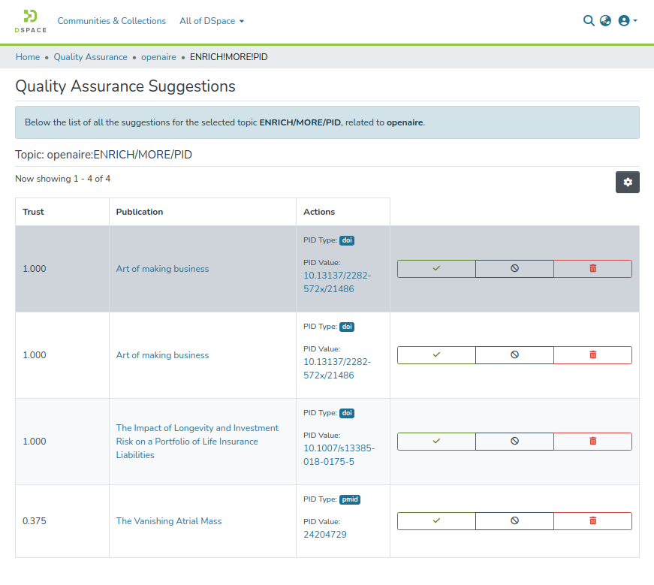The image size is (654, 585).
Task: Accept the Vanishing Atrial Mass suggestion
Action: click(x=436, y=521)
